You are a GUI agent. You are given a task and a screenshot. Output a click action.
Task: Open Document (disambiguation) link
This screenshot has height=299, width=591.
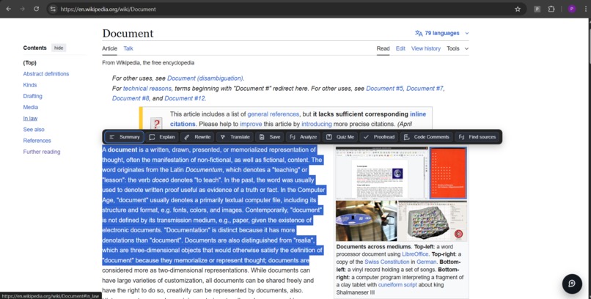click(205, 78)
